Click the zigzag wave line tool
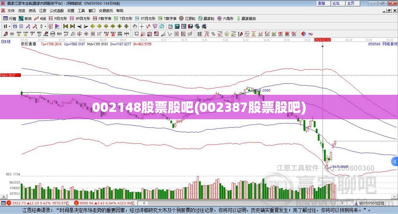 170,34
